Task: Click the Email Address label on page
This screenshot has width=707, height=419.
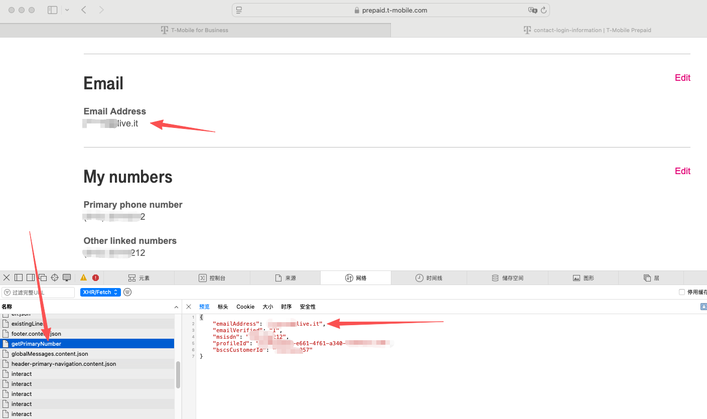Action: pos(115,111)
